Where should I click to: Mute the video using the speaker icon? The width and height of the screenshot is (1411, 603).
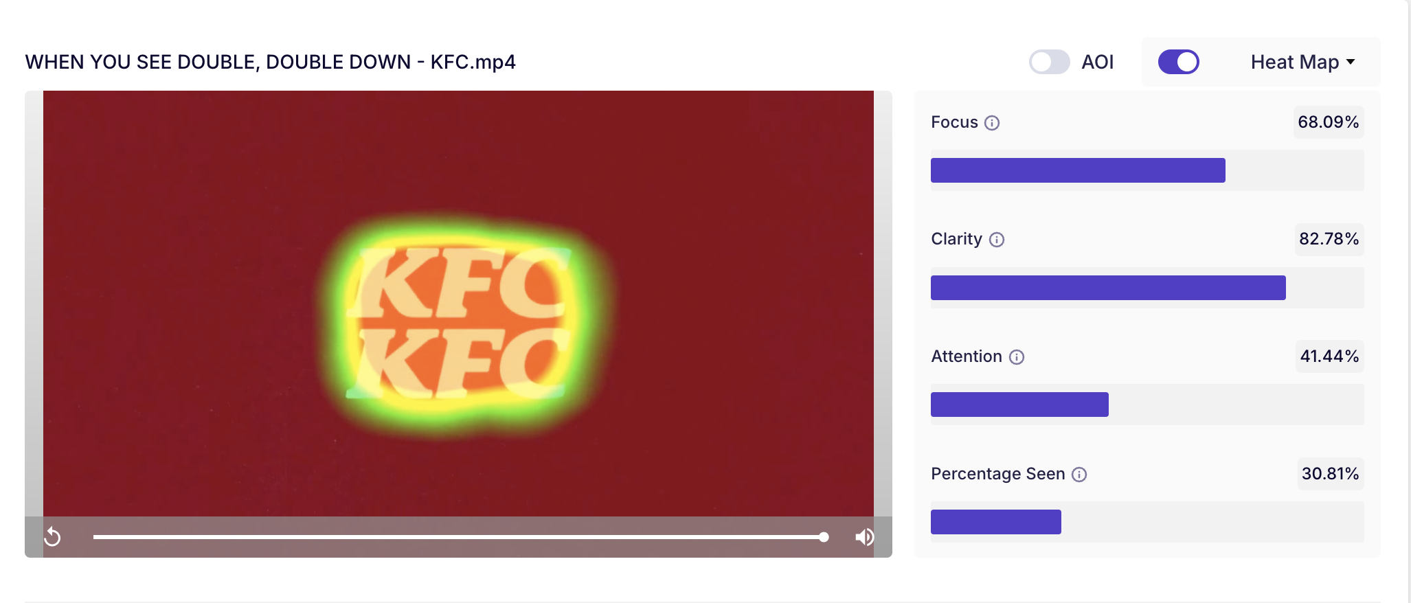point(864,537)
